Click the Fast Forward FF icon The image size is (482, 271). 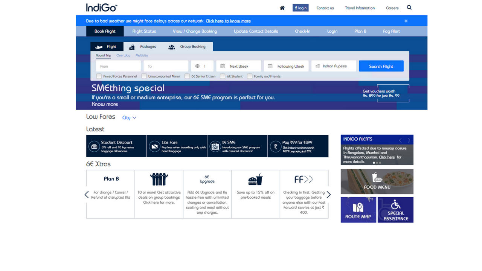point(304,179)
